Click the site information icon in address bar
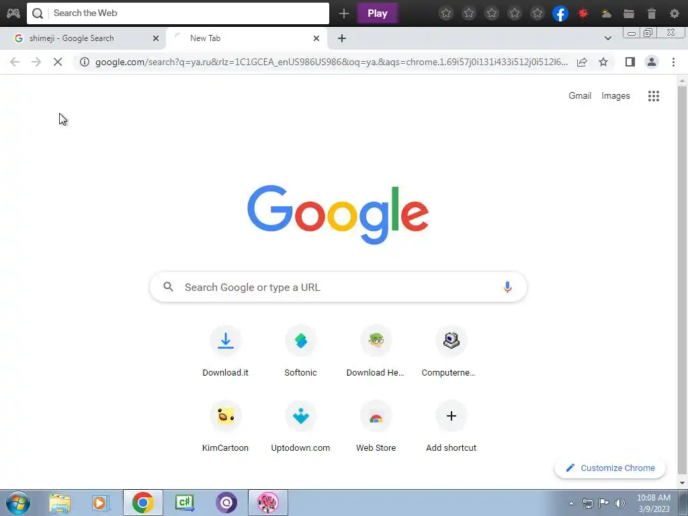Image resolution: width=688 pixels, height=516 pixels. point(85,62)
